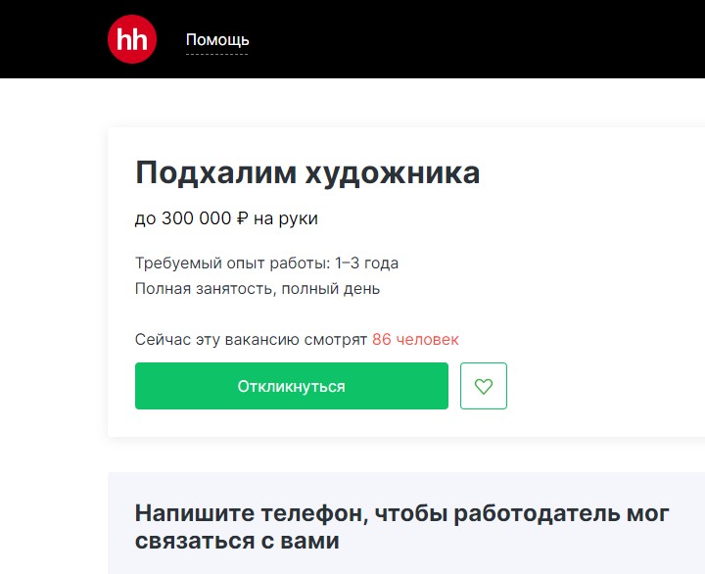Click the Сейчас эту вакансию смотрят text
Viewport: 705px width, 574px height.
(251, 340)
